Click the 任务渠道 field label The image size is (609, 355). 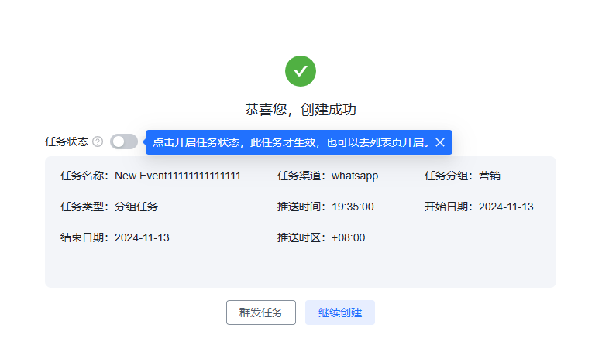(302, 176)
